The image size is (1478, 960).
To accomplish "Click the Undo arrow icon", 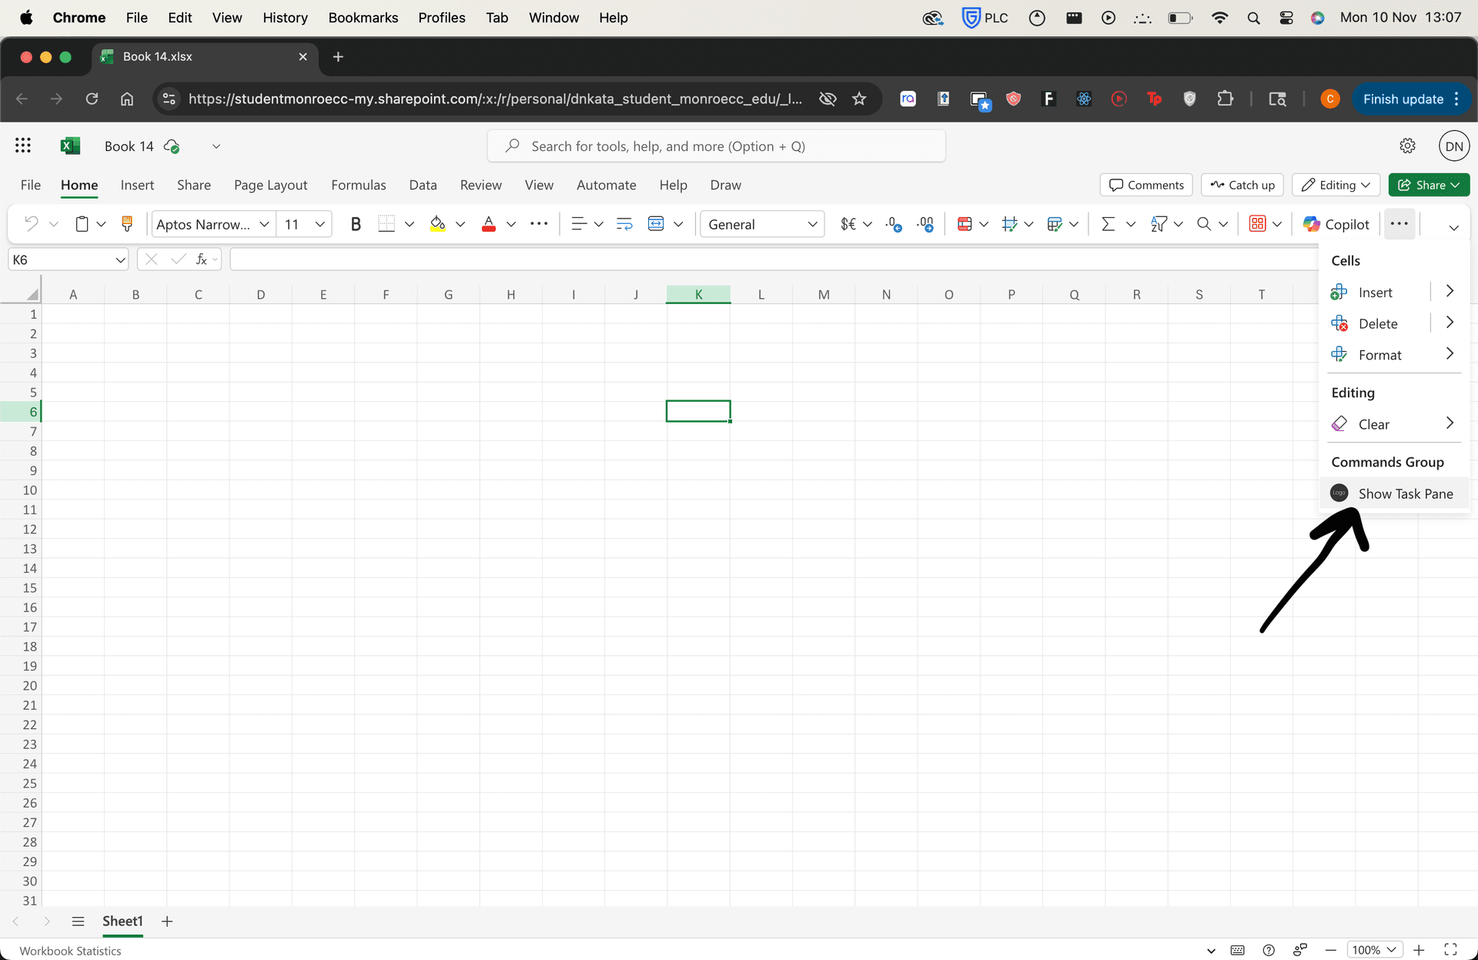I will [32, 223].
